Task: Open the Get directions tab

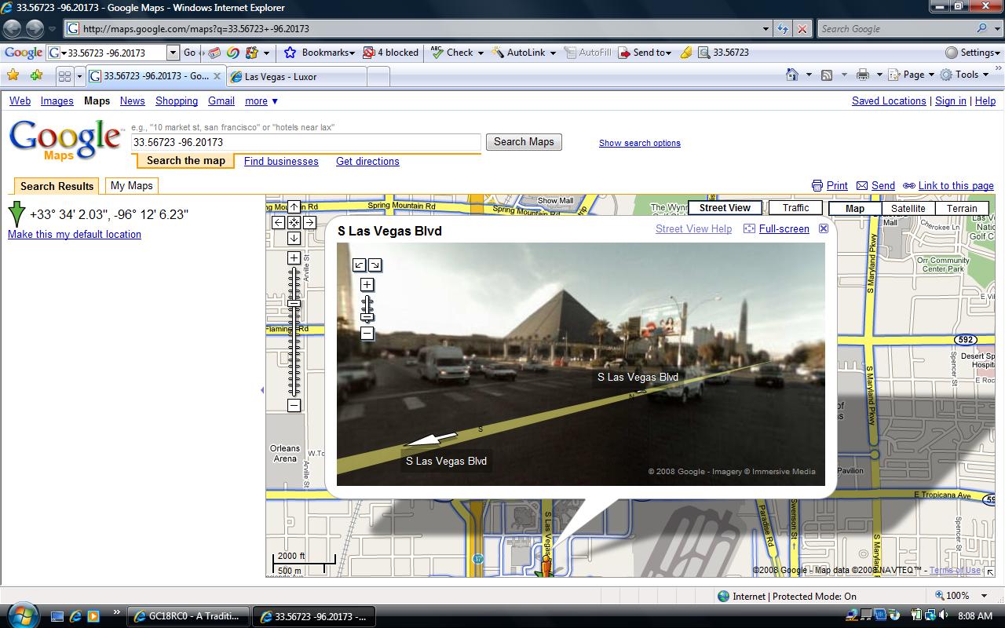Action: tap(367, 161)
